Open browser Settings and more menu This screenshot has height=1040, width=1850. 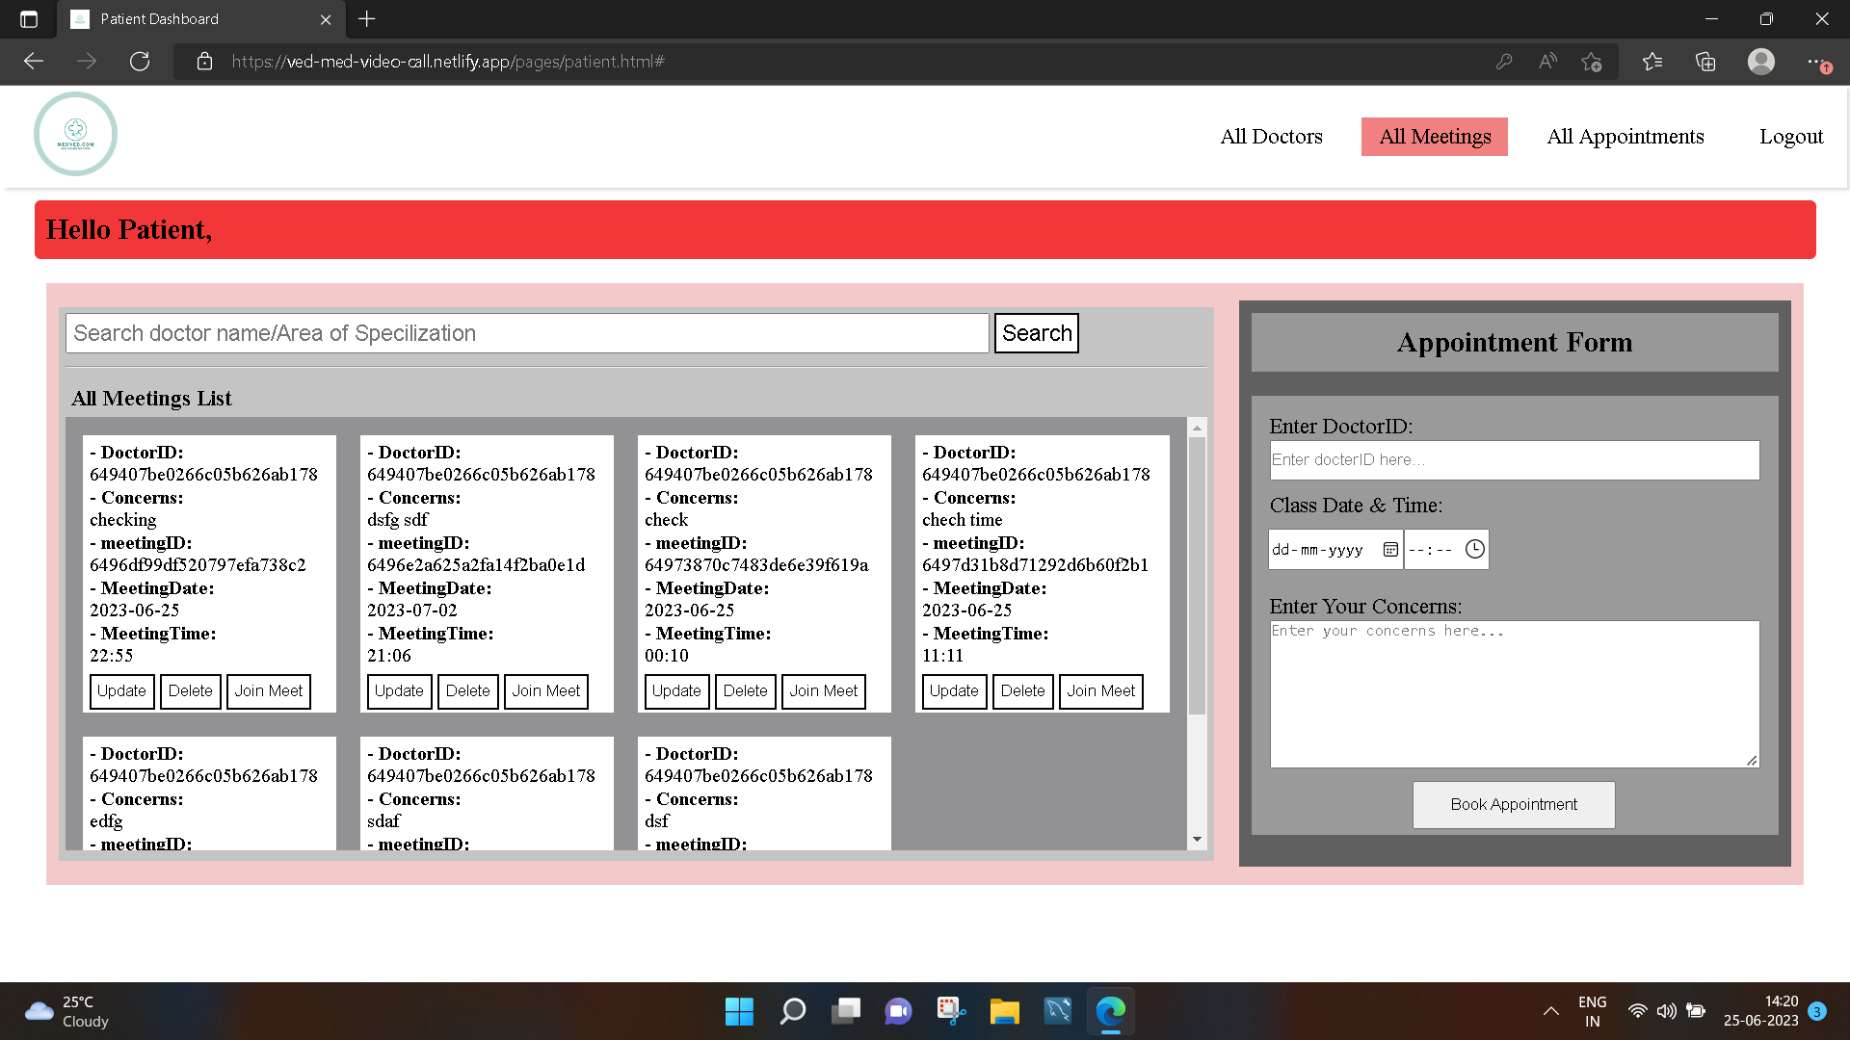click(1817, 62)
